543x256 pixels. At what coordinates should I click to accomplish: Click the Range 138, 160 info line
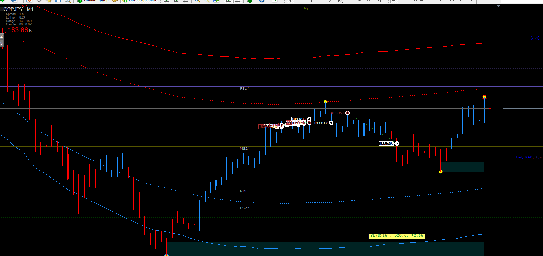[18, 21]
